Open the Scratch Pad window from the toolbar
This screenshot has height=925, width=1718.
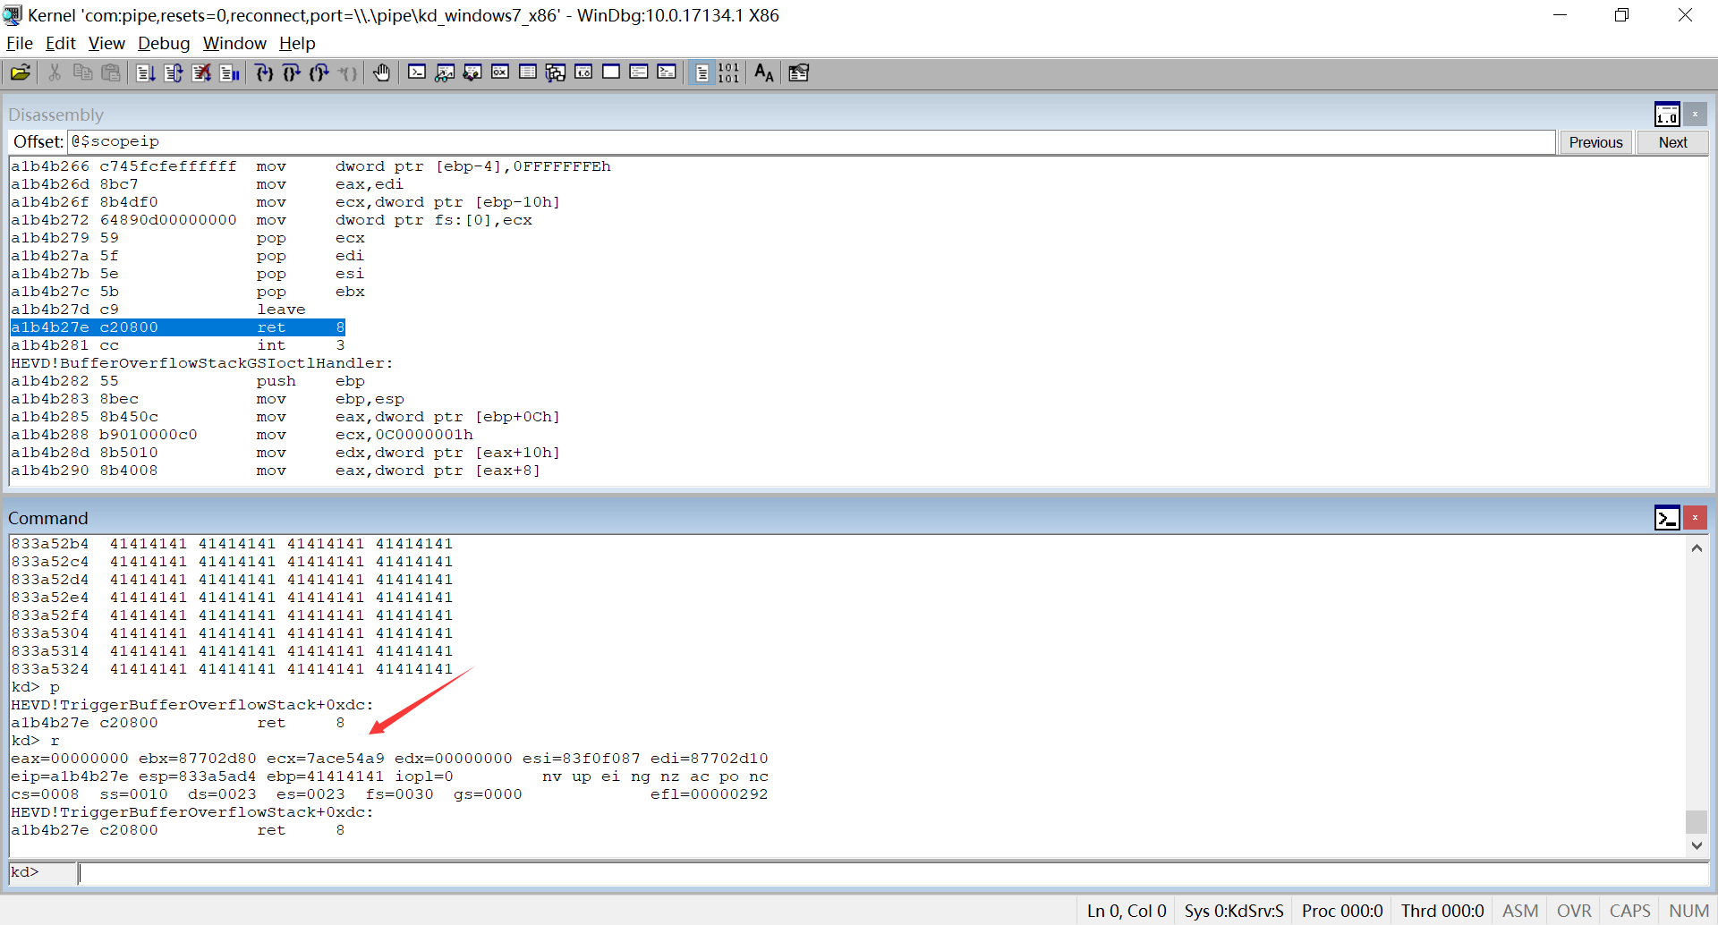pos(611,72)
